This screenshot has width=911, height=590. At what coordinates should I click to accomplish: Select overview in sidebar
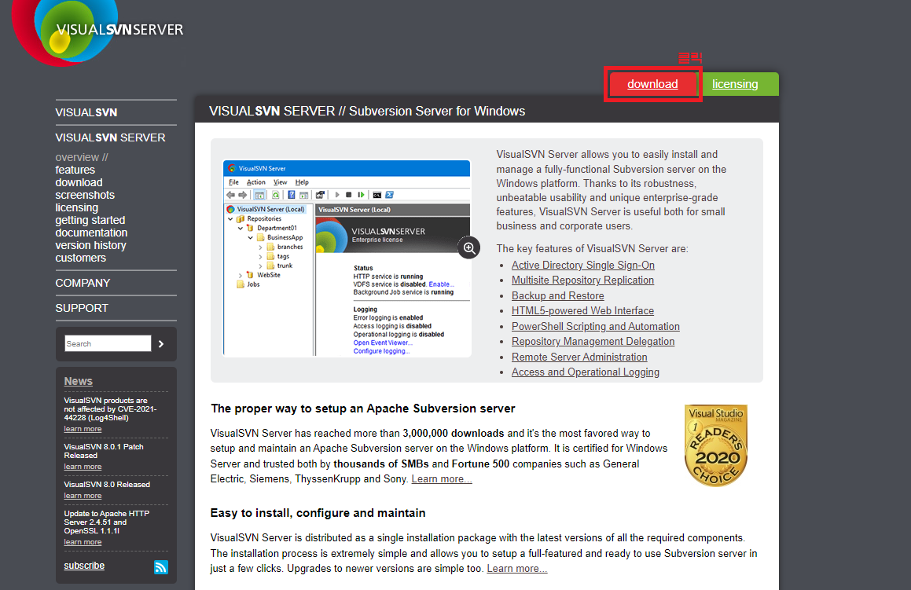click(82, 157)
